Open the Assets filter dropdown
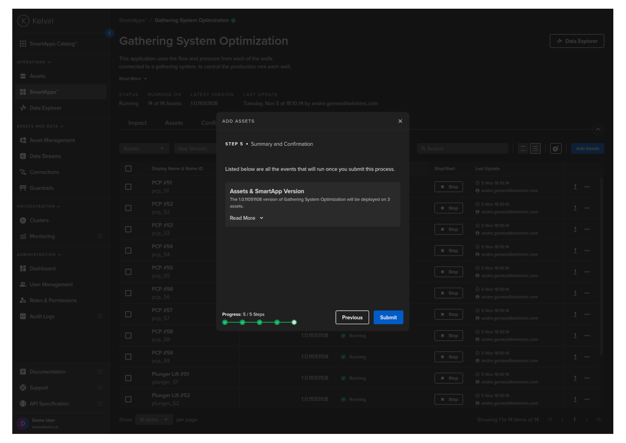The width and height of the screenshot is (626, 443). 143,149
